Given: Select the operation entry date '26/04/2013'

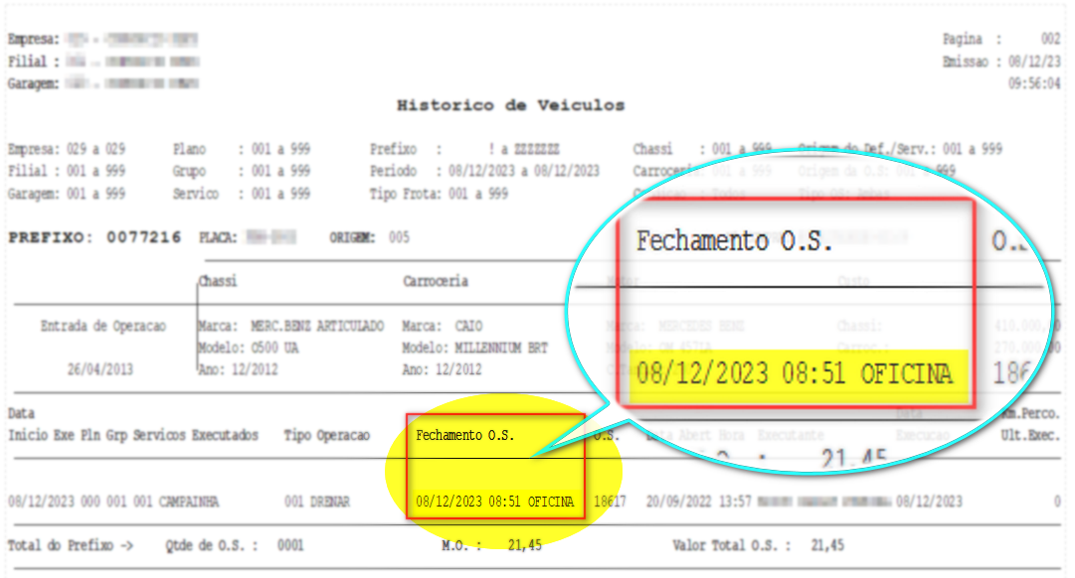Looking at the screenshot, I should point(100,369).
